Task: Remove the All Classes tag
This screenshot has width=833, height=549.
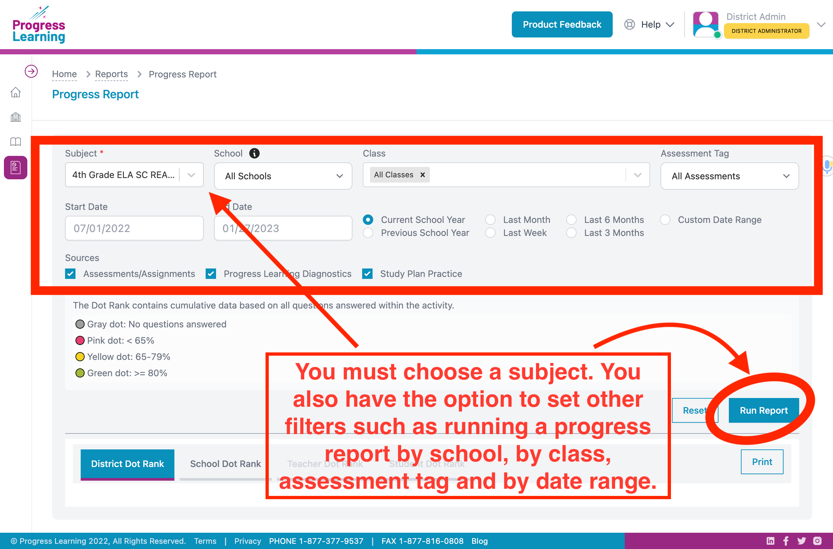Action: [423, 175]
